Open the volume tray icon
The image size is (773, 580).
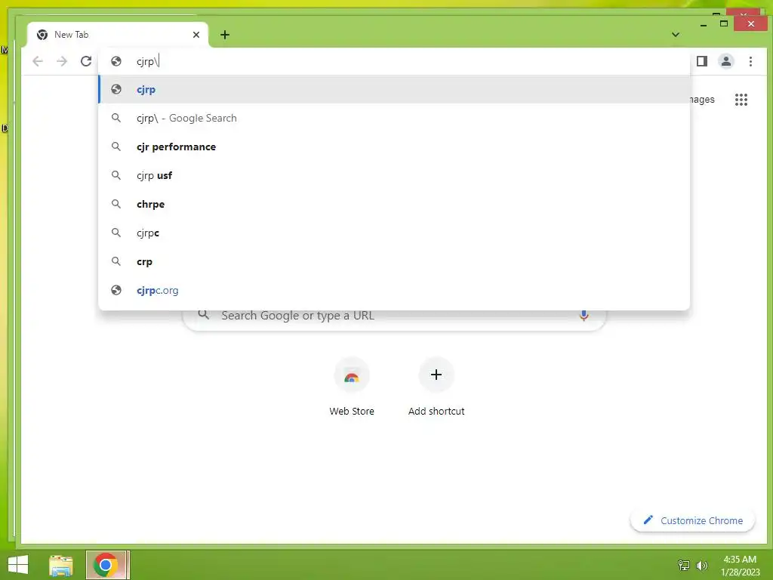click(701, 565)
